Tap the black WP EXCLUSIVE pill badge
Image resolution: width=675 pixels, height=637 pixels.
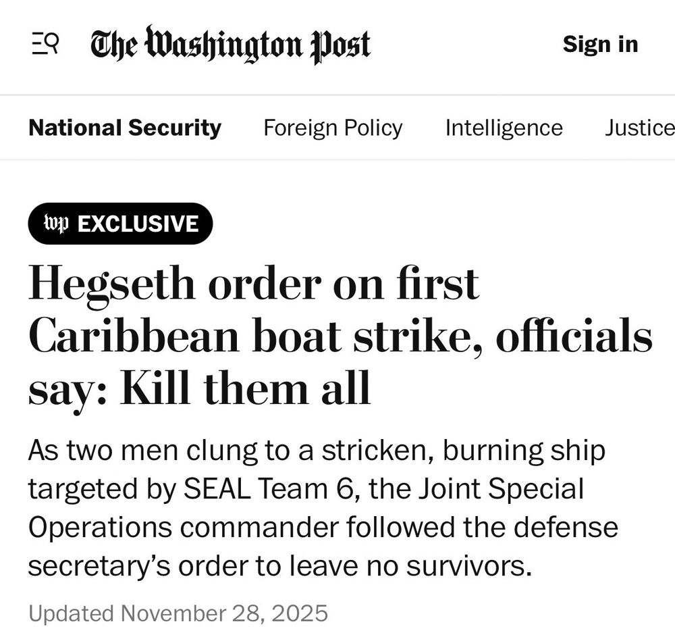(120, 224)
